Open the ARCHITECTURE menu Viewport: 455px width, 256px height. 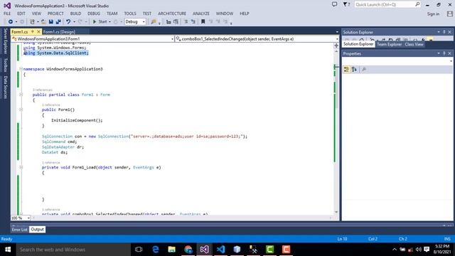coord(172,14)
